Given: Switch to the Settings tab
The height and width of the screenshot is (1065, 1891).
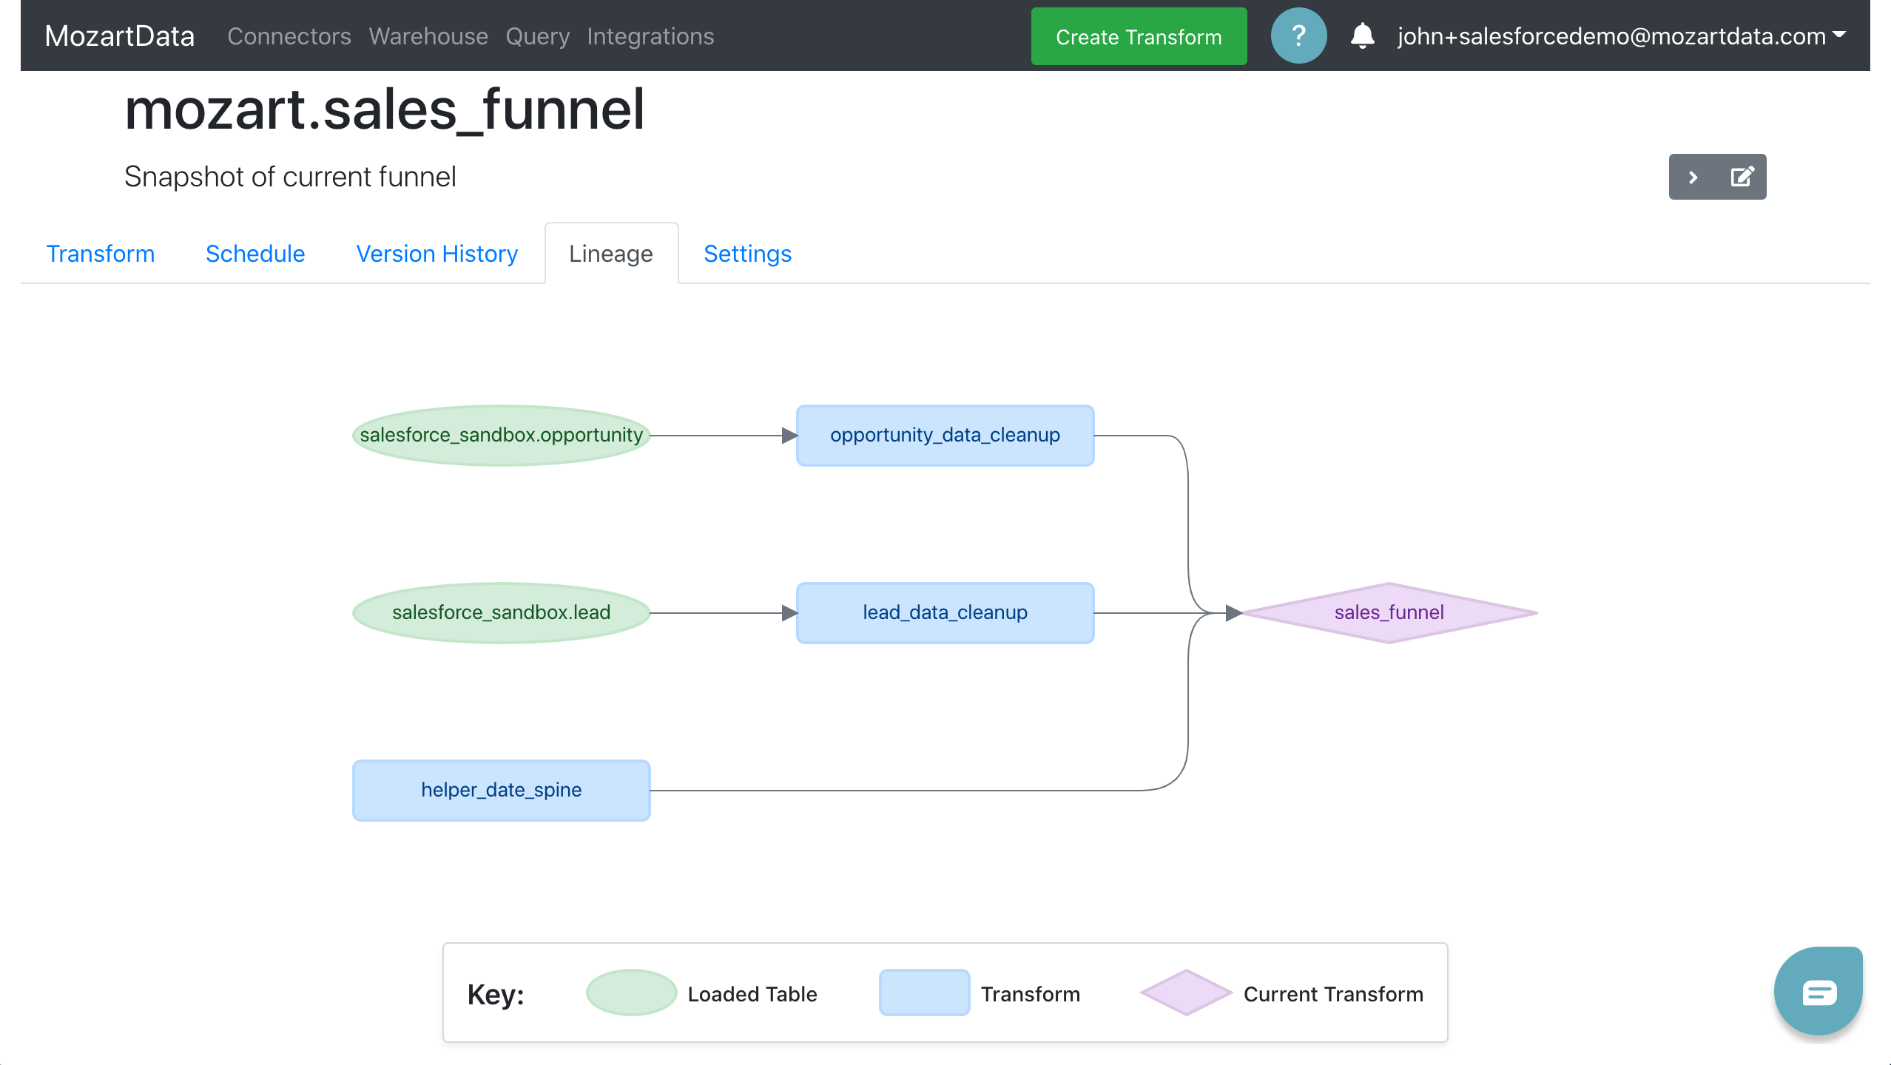Looking at the screenshot, I should 748,254.
